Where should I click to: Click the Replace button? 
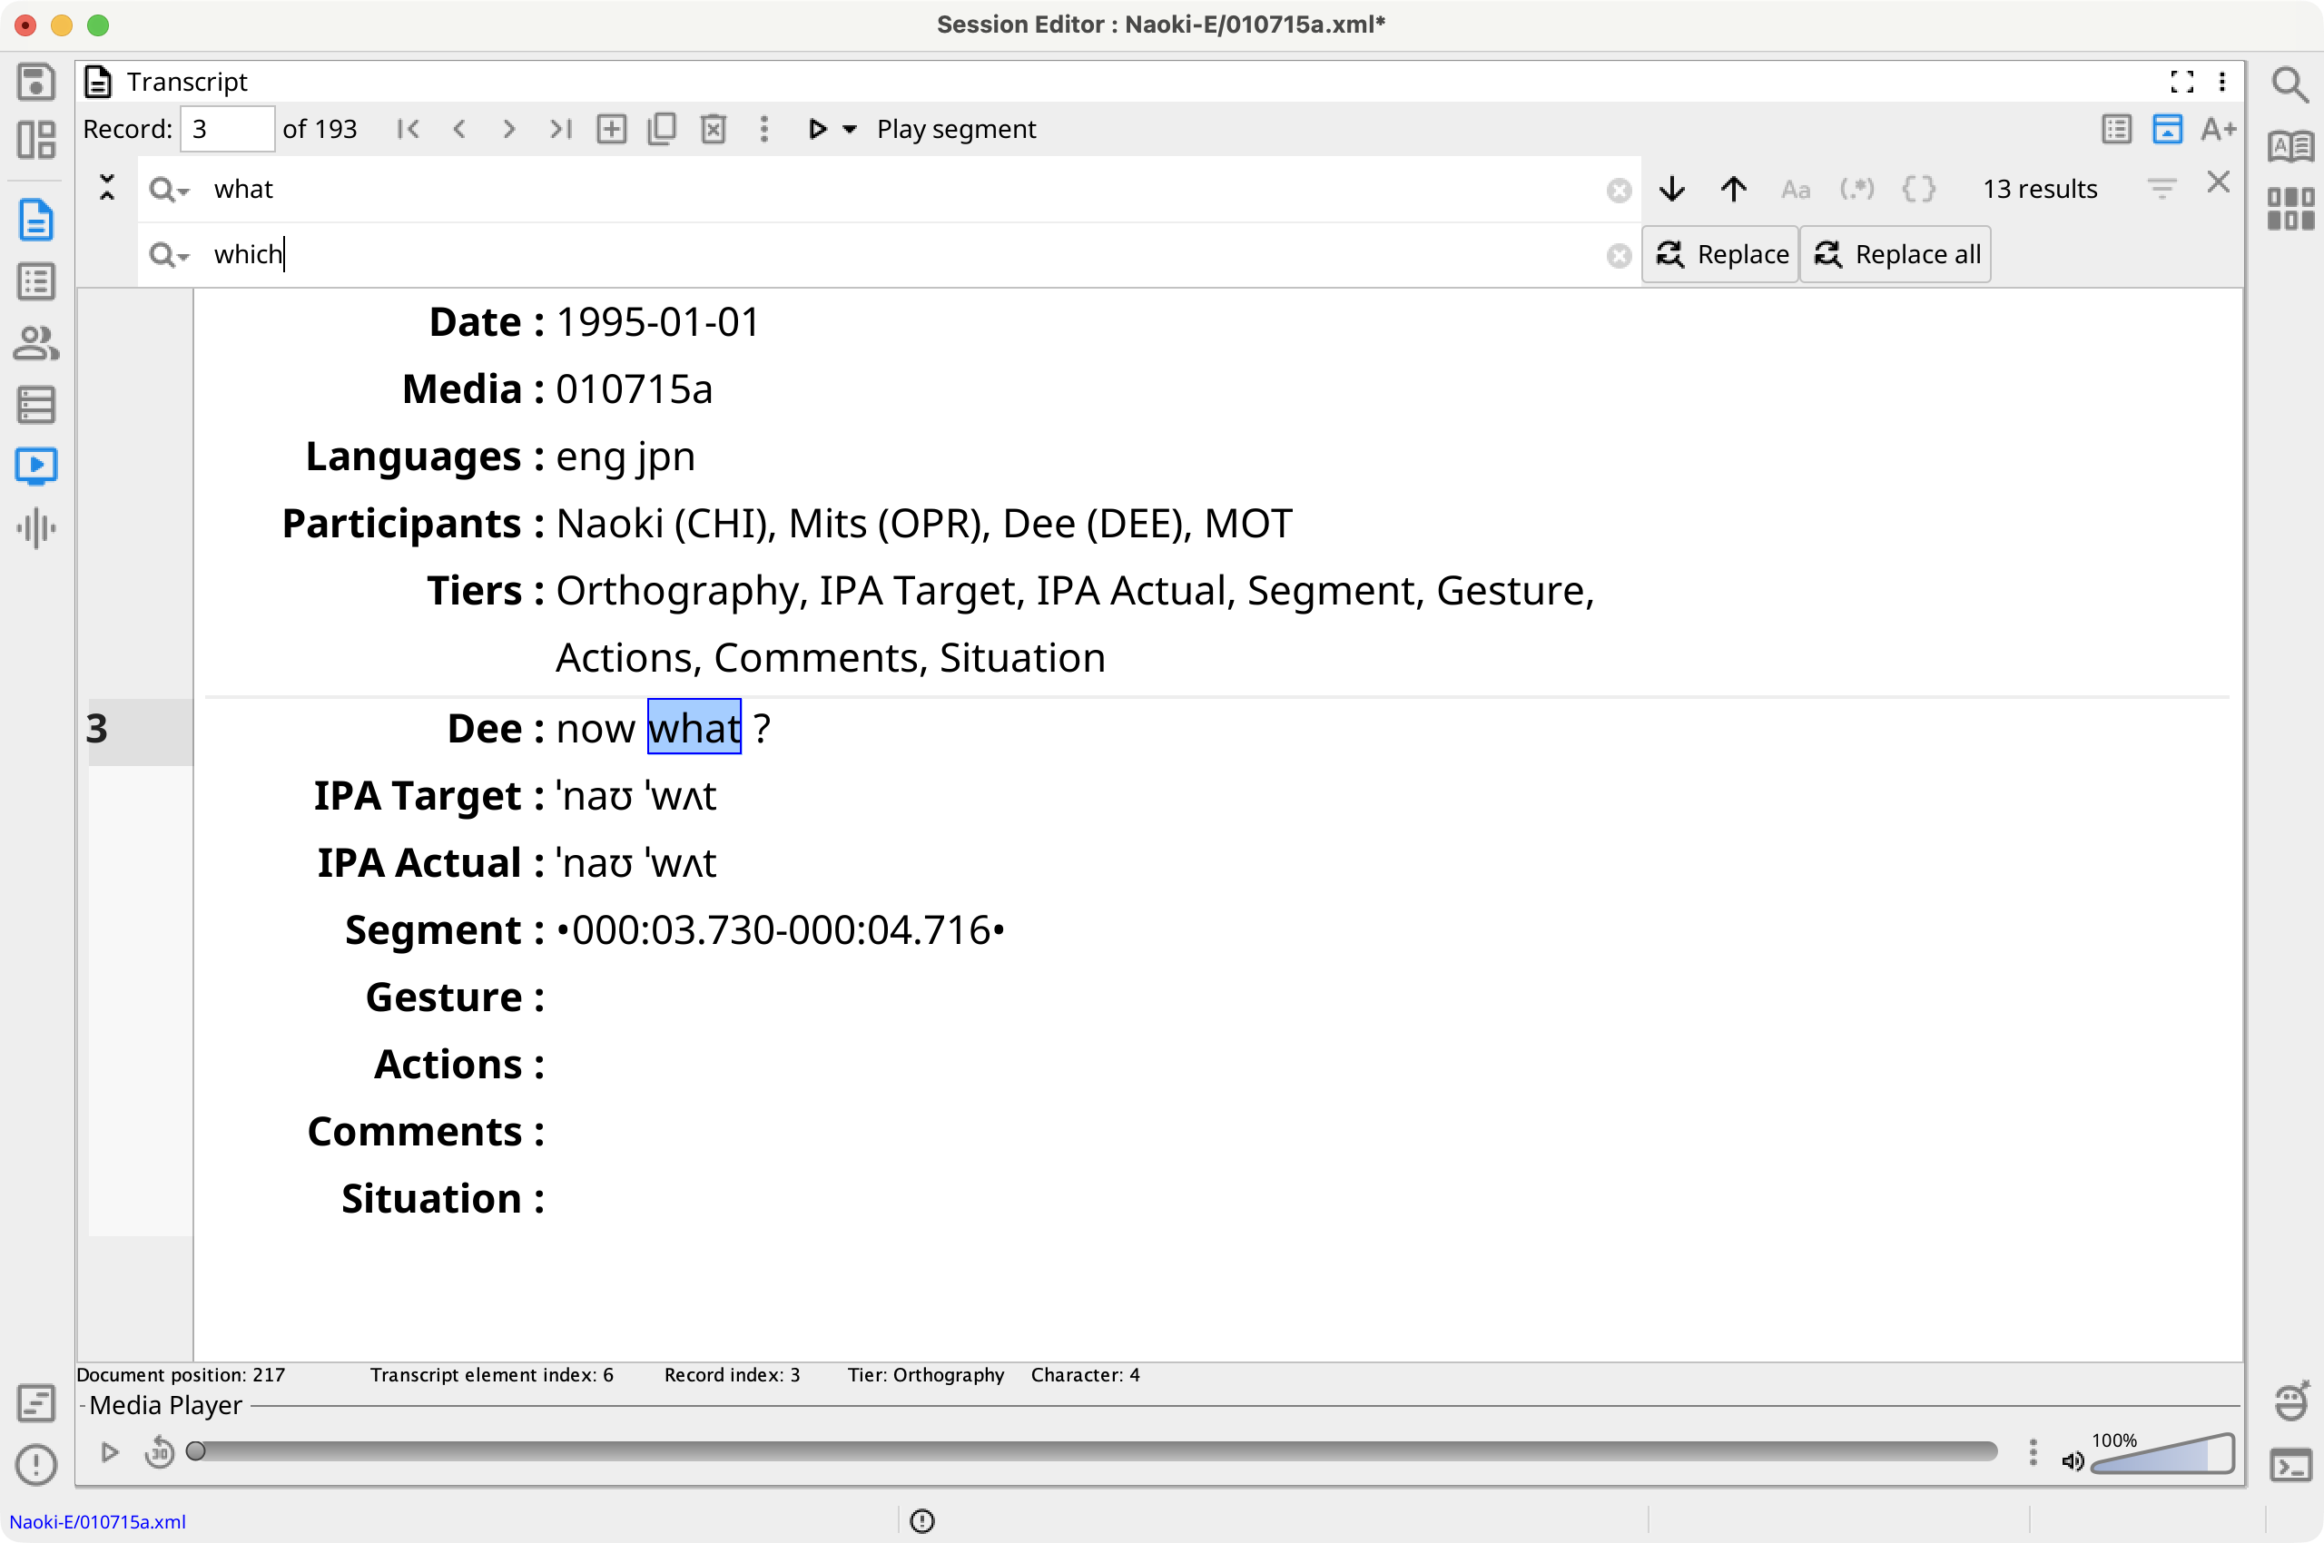(1720, 254)
